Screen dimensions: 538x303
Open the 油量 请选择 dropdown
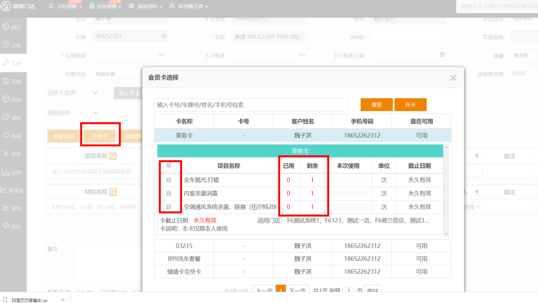point(524,56)
